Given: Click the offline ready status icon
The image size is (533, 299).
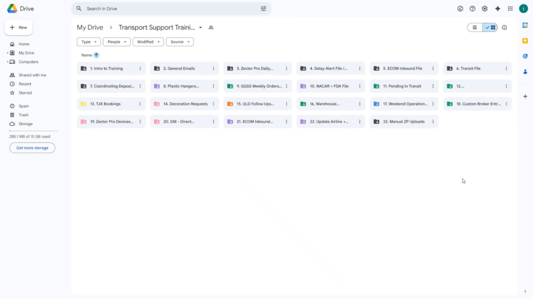Looking at the screenshot, I should (460, 9).
